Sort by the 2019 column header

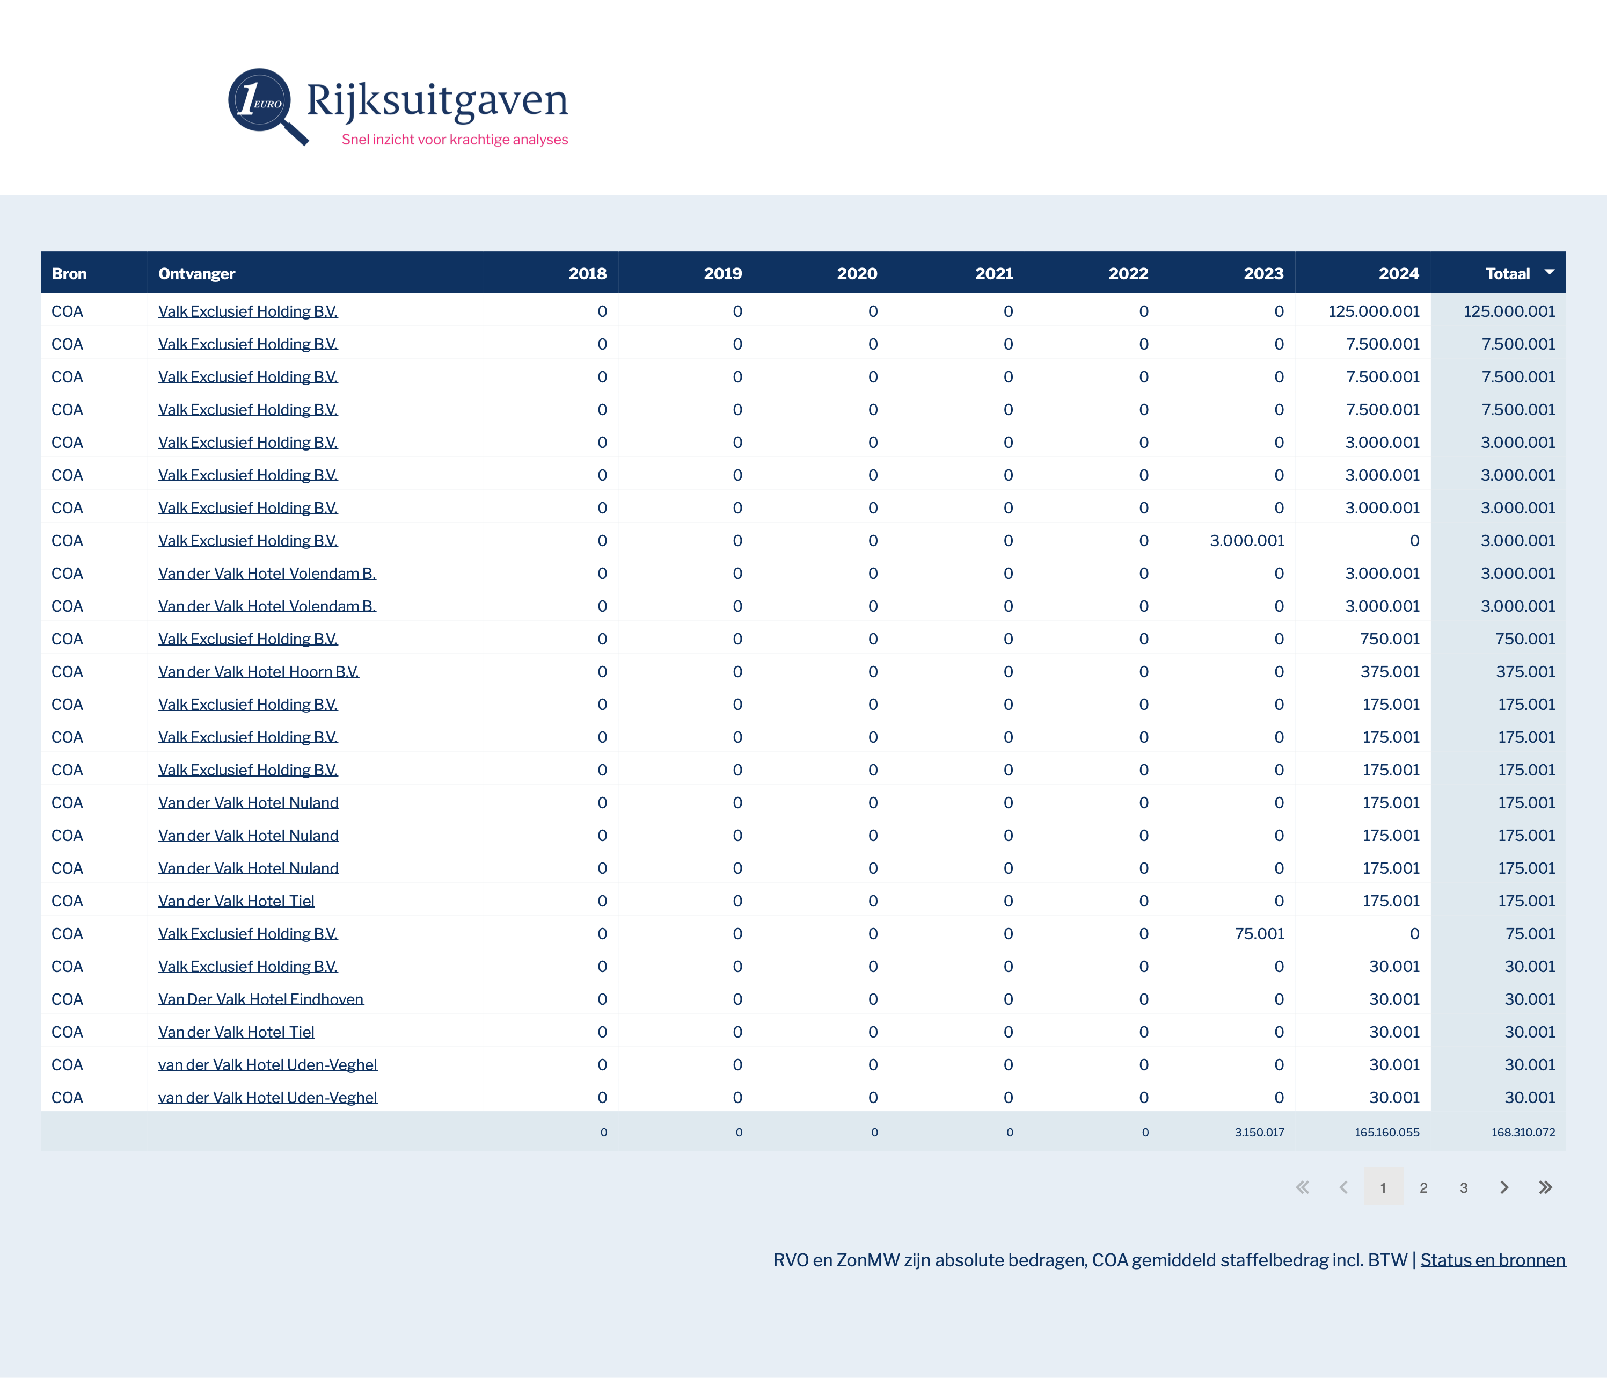pos(722,274)
